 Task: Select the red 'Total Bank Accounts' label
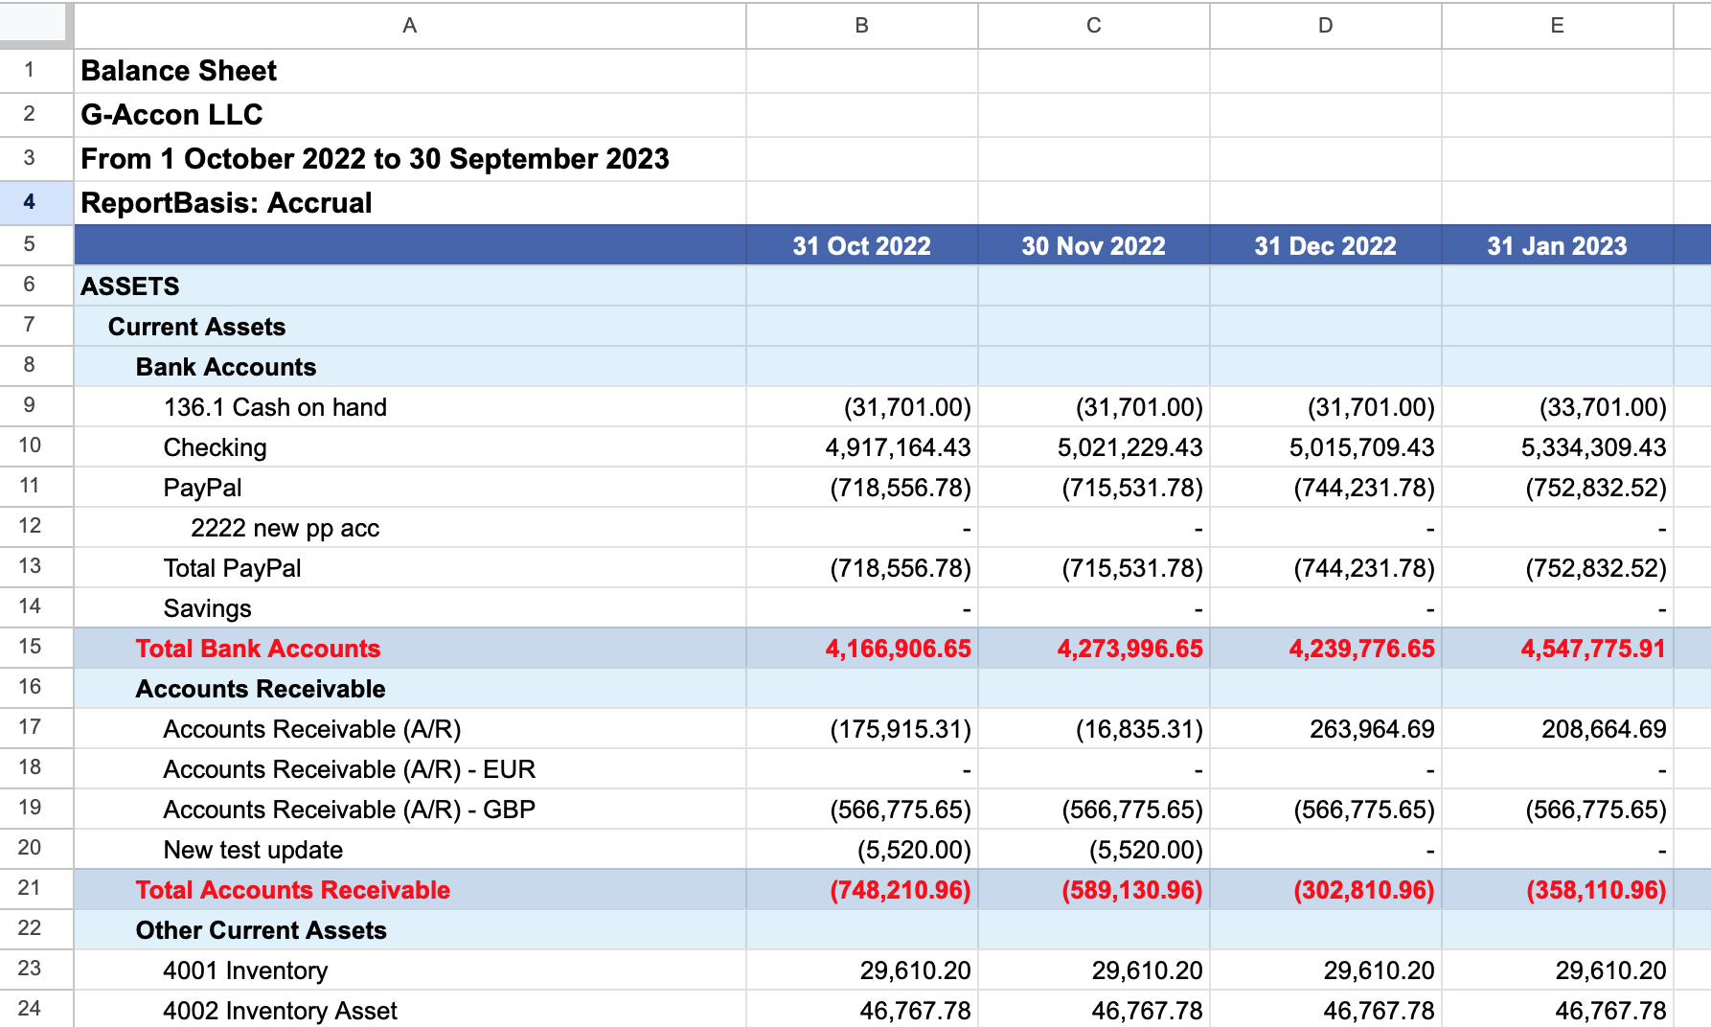tap(258, 649)
